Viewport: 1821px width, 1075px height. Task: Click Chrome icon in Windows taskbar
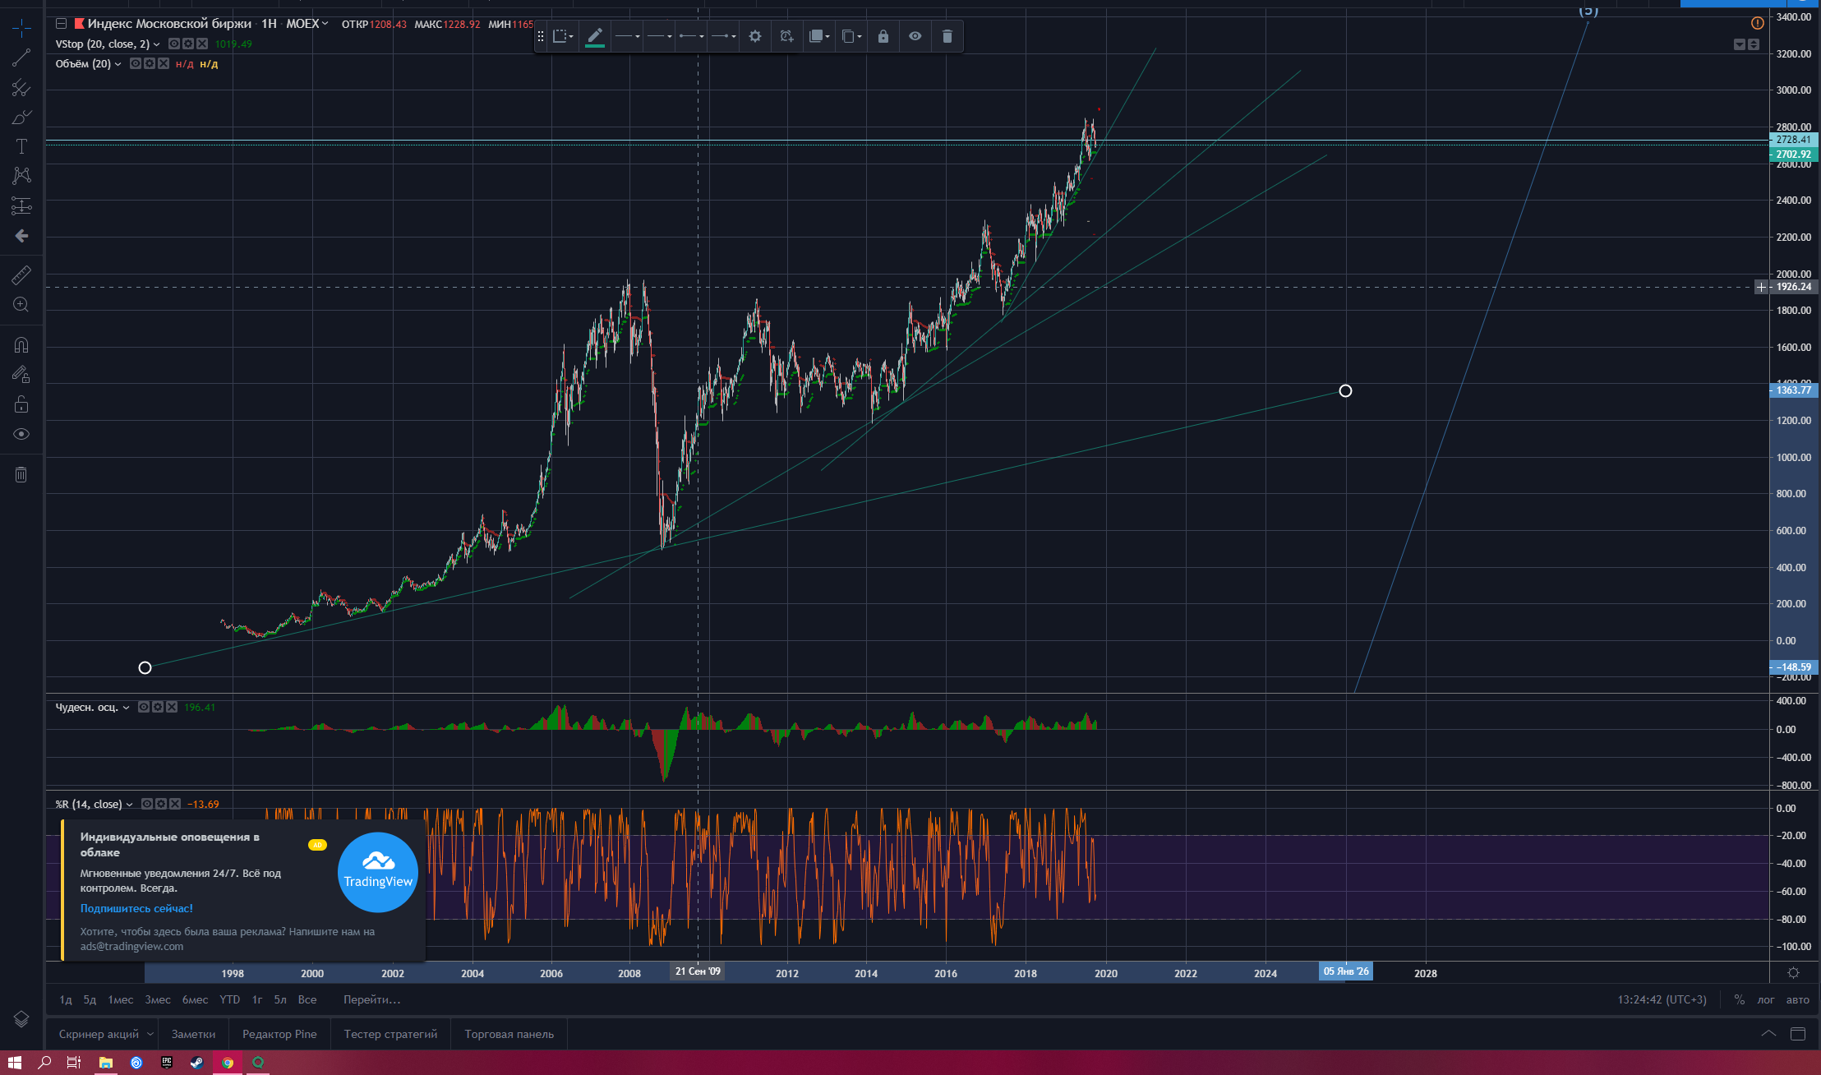coord(228,1062)
